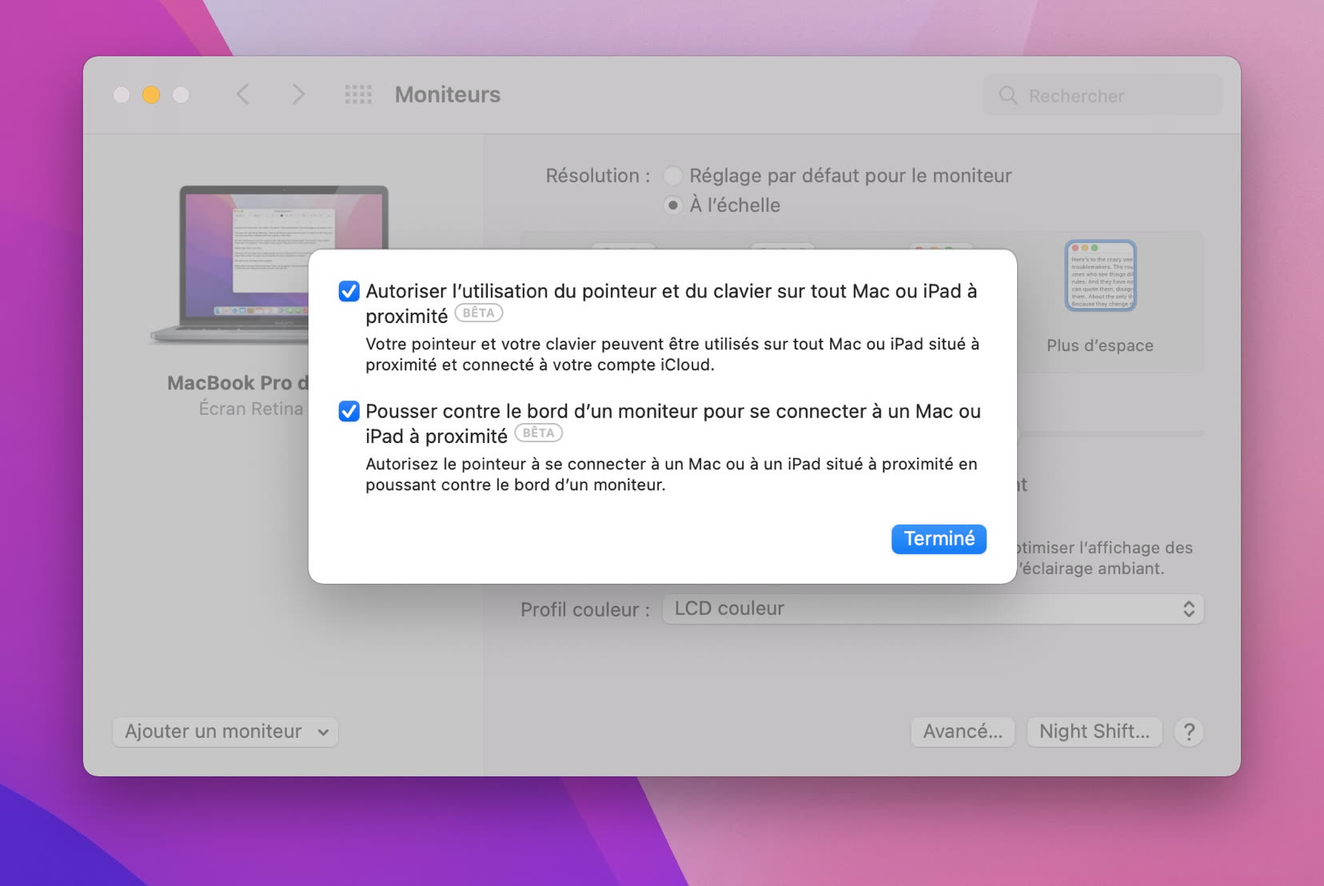
Task: Click 'Écran Retina' text under MacBook
Action: (251, 409)
